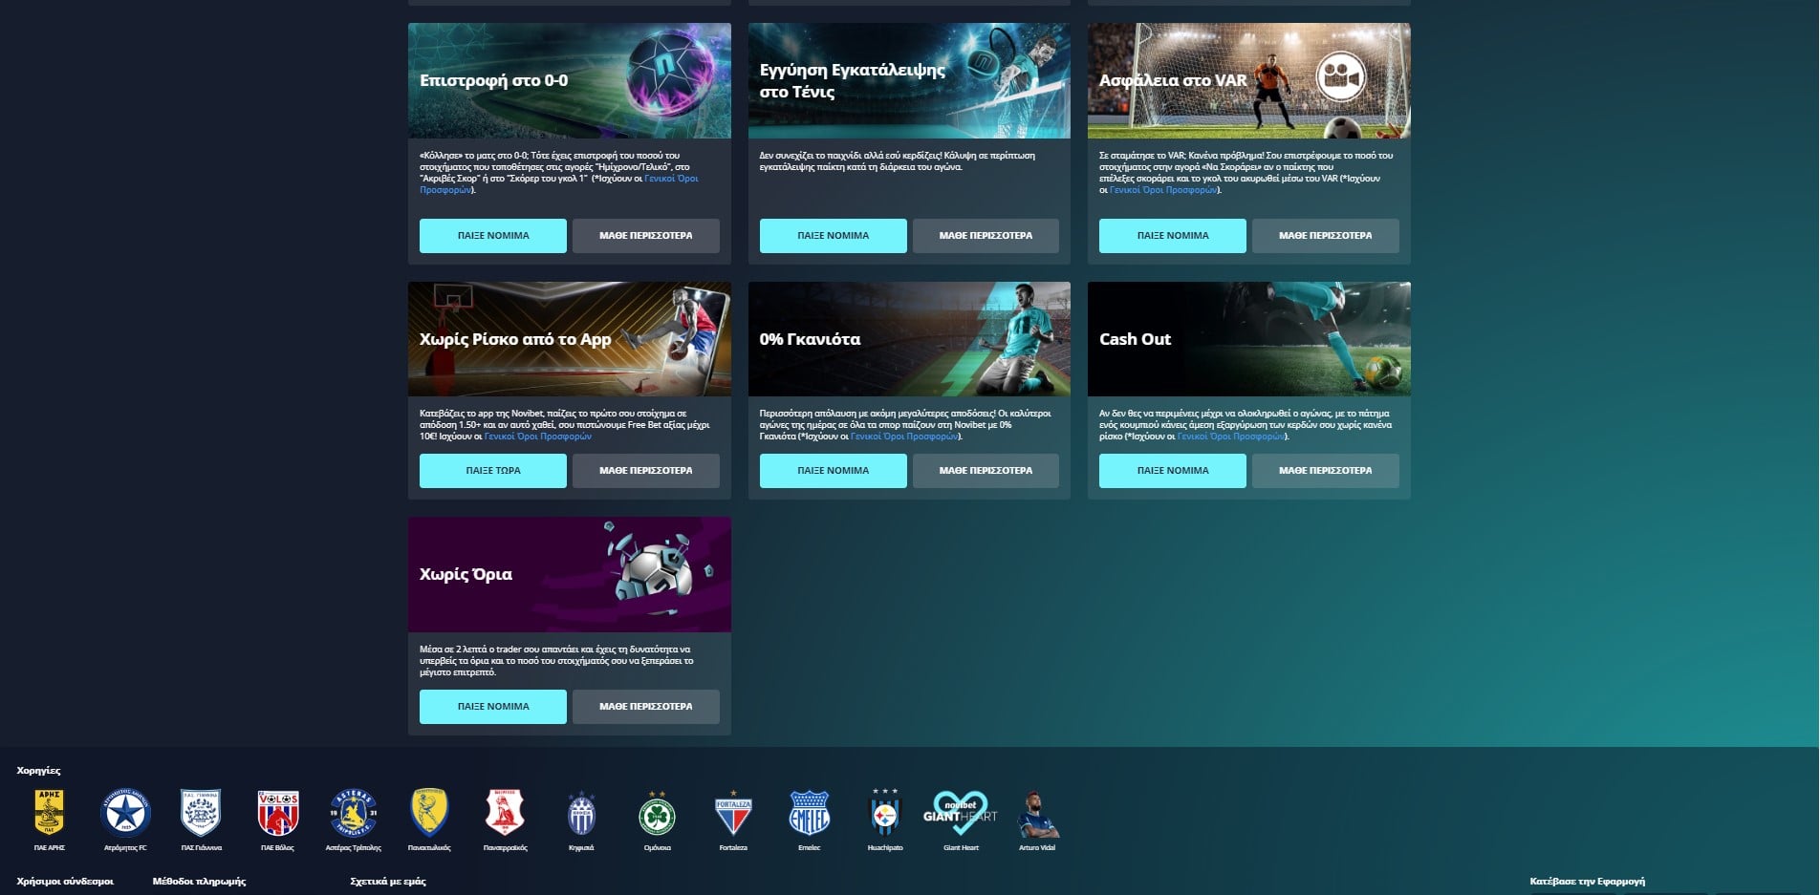Click the Ομόνοια shamrock logo
Screen dimensions: 1820x895
[657, 815]
